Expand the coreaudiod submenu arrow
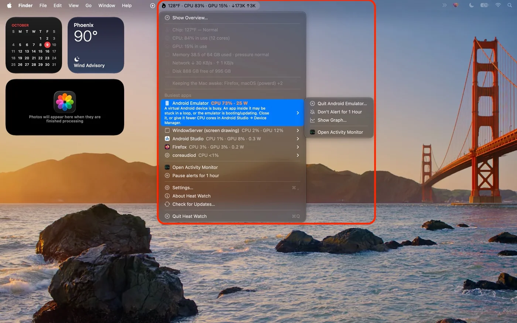This screenshot has height=323, width=517. tap(298, 155)
